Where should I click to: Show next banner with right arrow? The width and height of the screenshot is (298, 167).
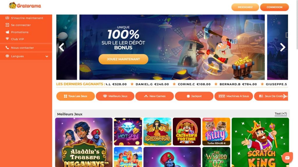coord(283,47)
